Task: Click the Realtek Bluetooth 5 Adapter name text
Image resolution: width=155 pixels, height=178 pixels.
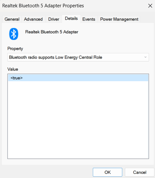Action: (52, 32)
